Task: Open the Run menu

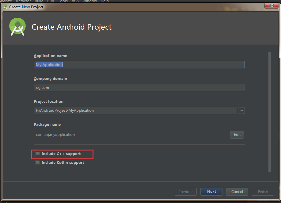Action: click(51, 1)
